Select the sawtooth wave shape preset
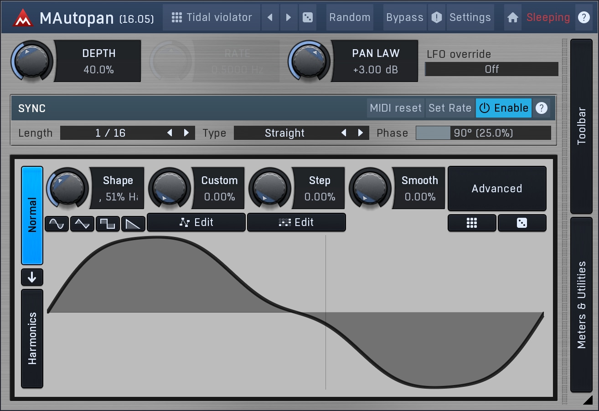This screenshot has width=599, height=411. tap(134, 223)
